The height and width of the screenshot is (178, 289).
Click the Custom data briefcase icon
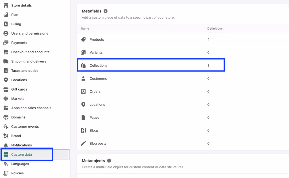click(x=6, y=154)
